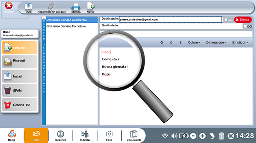Screen dimensions: 256x143
Task: Send the email with Invia icon
Action: [28, 7]
